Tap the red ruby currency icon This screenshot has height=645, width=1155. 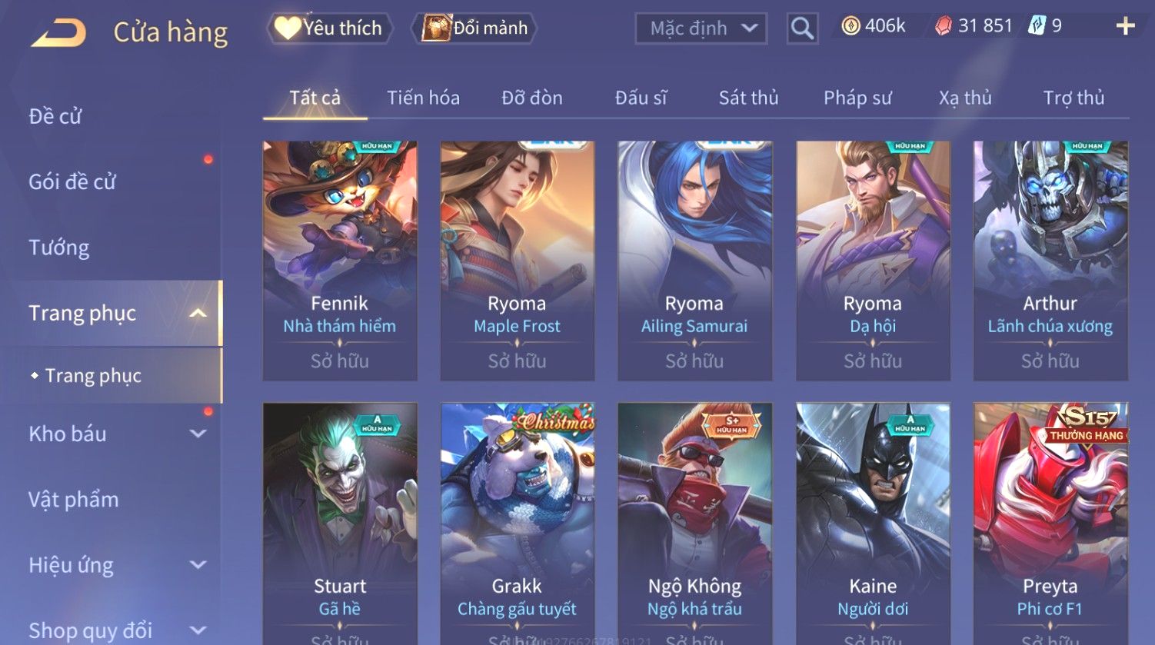point(944,26)
